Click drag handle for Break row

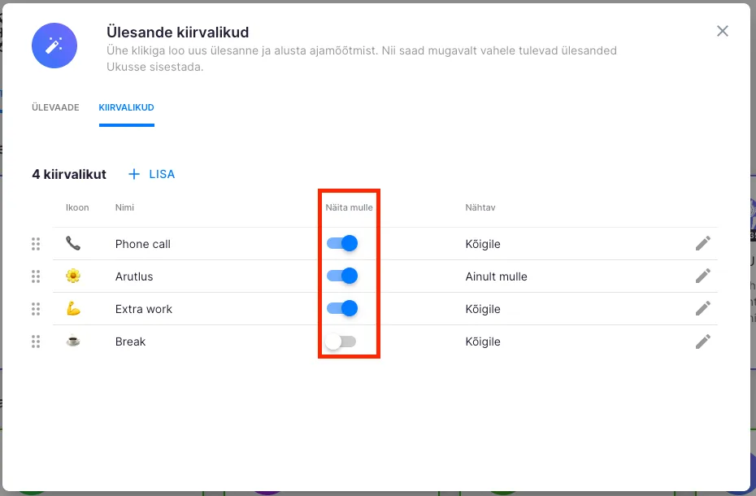[x=36, y=342]
